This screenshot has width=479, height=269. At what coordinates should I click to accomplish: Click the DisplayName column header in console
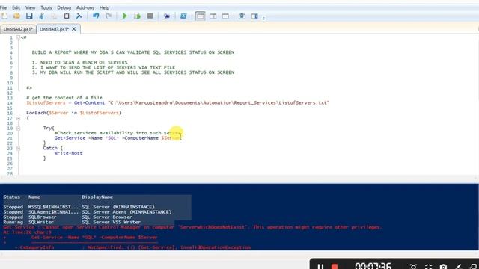coord(97,197)
